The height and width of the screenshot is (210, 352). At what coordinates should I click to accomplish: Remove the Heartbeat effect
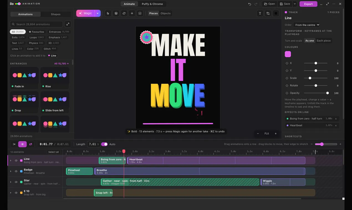(336, 125)
